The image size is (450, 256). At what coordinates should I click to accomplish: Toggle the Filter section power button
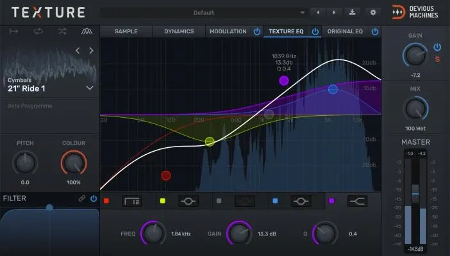[x=94, y=198]
